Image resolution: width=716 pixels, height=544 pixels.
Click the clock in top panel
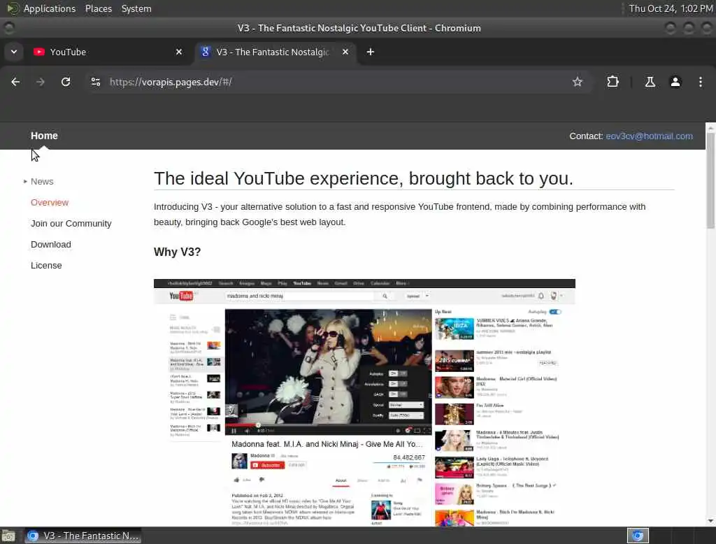671,8
